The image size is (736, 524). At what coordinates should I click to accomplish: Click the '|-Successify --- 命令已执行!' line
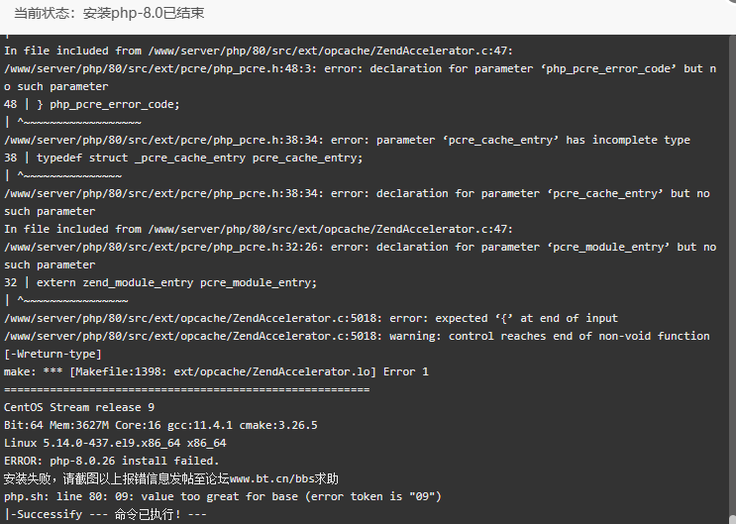point(105,514)
